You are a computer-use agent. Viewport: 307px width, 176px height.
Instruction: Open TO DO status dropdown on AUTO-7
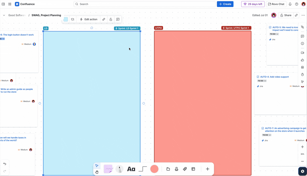267,135
